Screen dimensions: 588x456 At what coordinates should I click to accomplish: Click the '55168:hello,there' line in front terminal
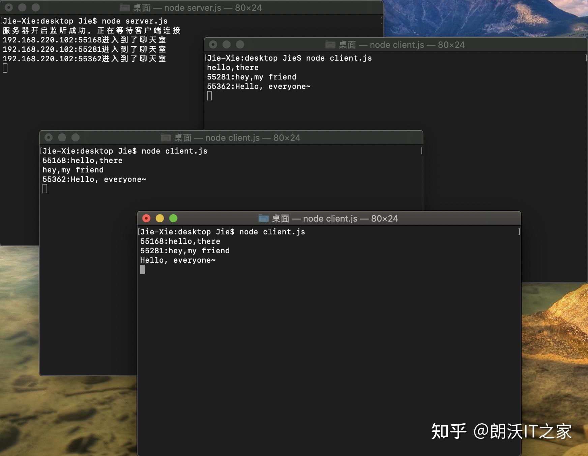click(x=180, y=241)
